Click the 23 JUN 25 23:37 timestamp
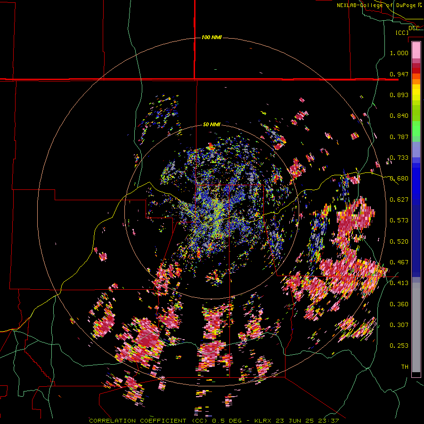424x424 pixels. point(307,421)
